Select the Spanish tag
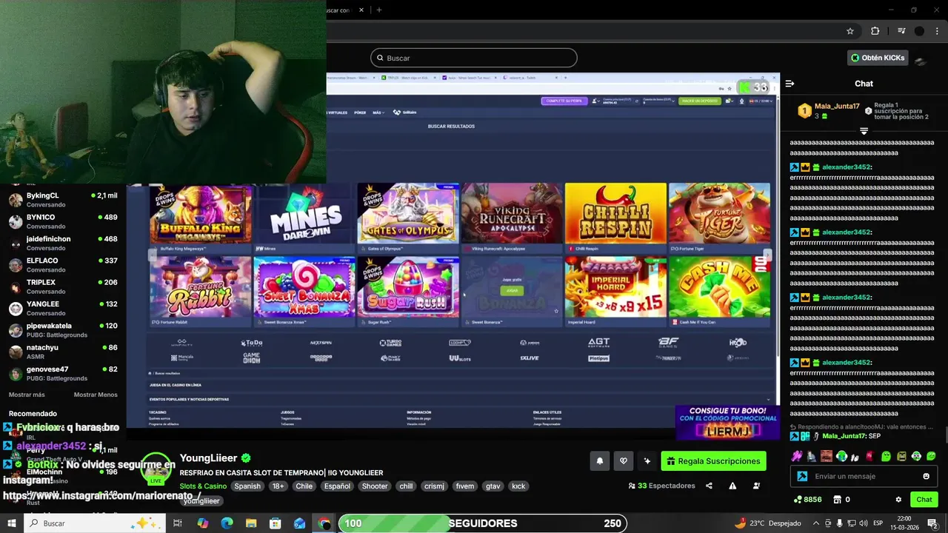Image resolution: width=948 pixels, height=533 pixels. click(247, 486)
